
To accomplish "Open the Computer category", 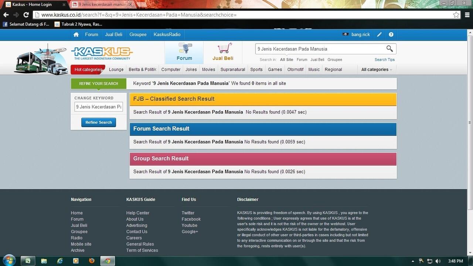I will click(171, 69).
